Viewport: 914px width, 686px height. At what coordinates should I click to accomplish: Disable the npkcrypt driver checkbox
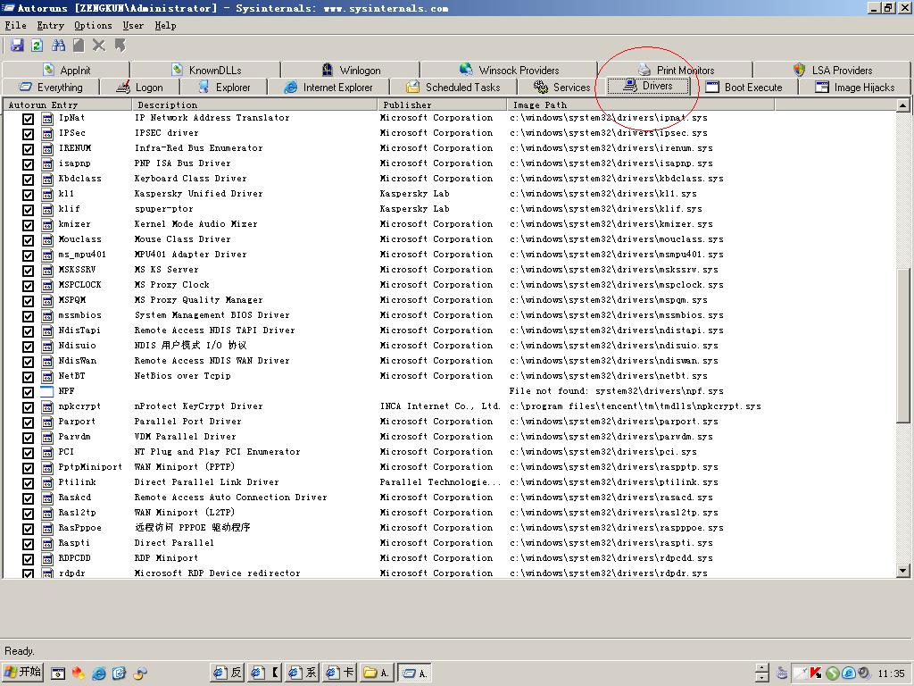click(28, 407)
